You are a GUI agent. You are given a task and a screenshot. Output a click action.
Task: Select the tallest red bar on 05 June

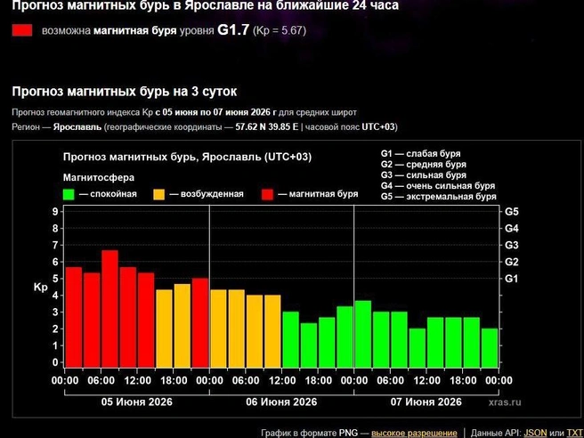109,309
